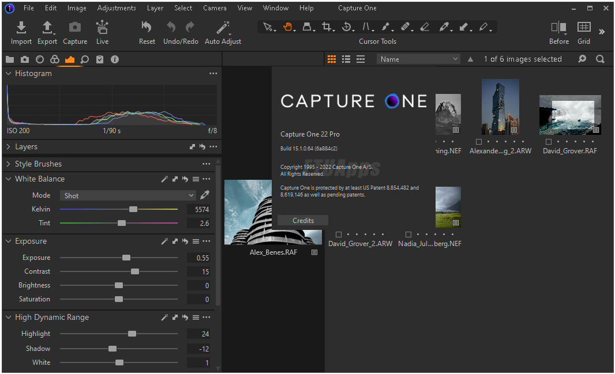
Task: Click the Auto Adjust magic wand
Action: pyautogui.click(x=223, y=28)
